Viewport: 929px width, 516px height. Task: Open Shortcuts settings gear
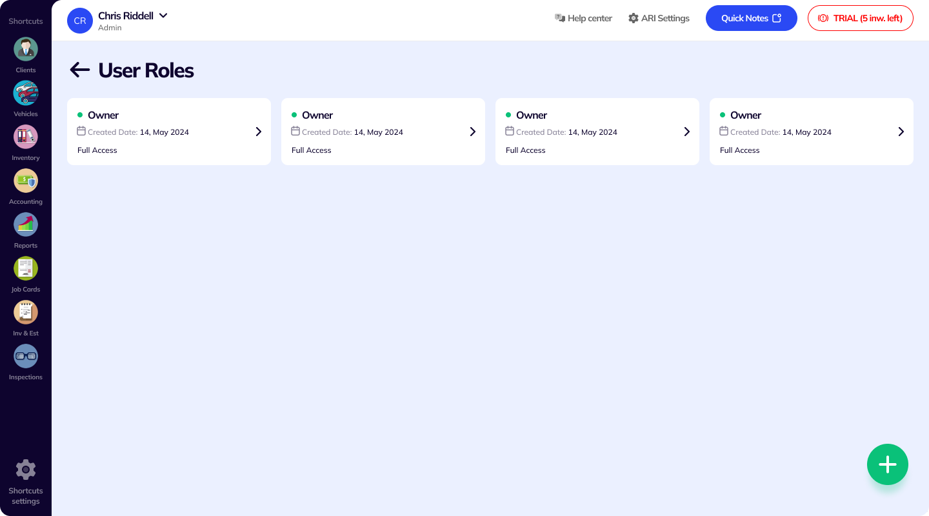[26, 470]
